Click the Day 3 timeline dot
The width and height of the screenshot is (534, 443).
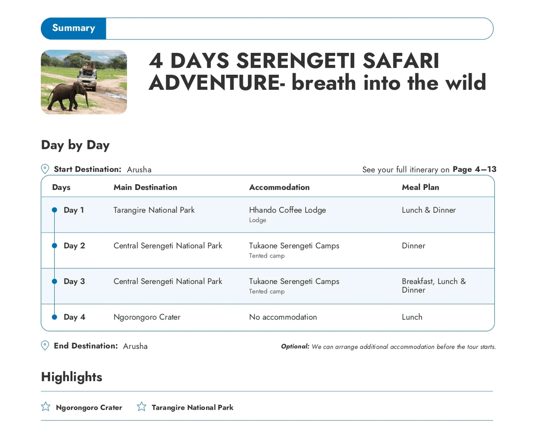[x=54, y=281]
